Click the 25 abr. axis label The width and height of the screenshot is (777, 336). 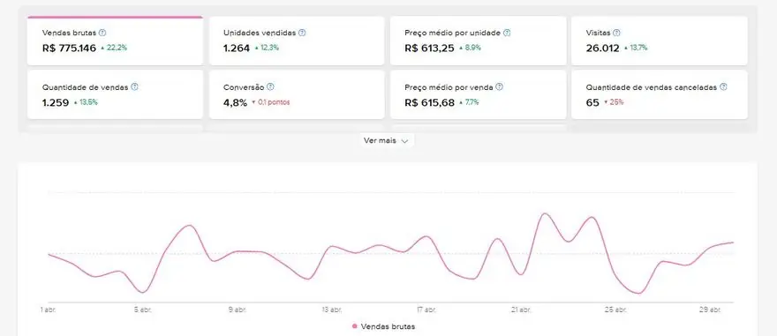(615, 310)
